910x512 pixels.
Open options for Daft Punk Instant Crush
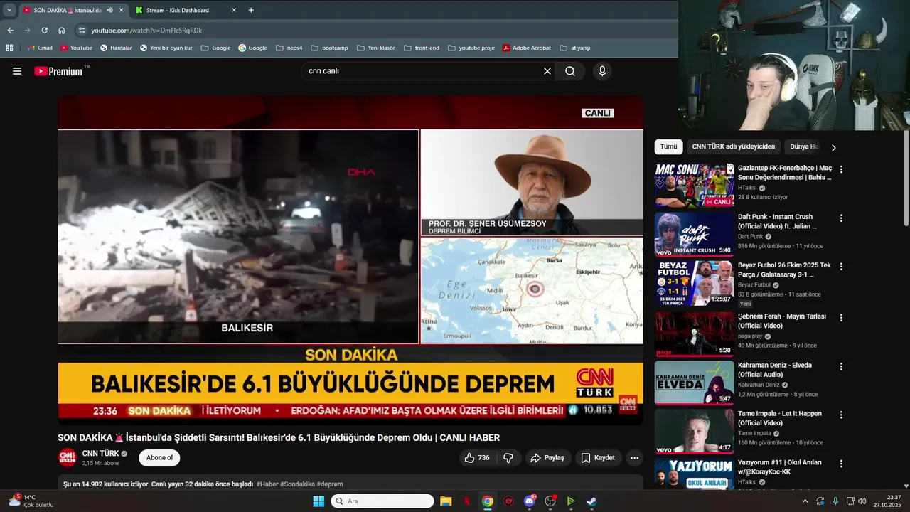click(x=841, y=218)
